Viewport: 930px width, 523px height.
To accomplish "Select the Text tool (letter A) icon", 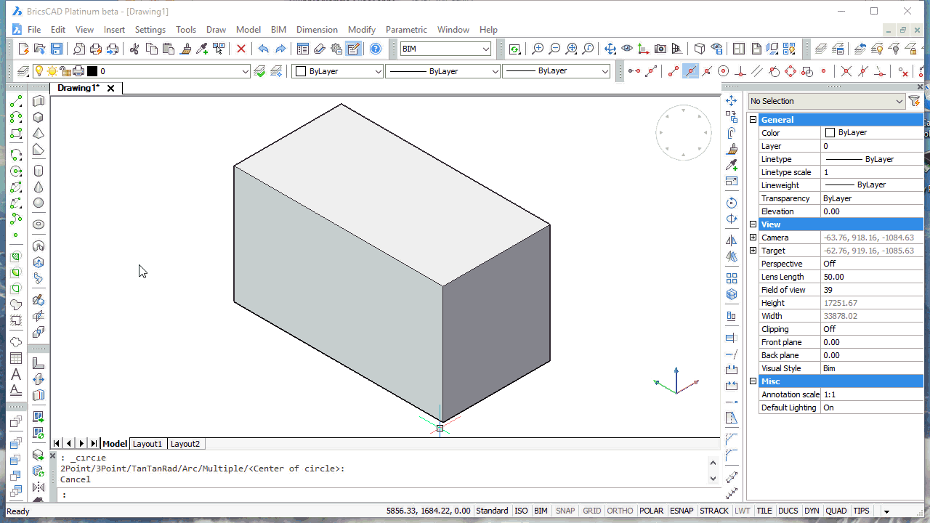I will click(16, 375).
